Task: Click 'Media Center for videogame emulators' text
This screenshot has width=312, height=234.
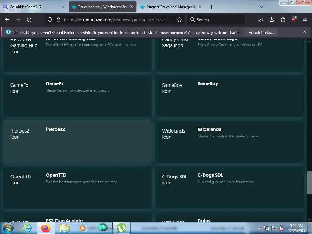Action: (77, 90)
